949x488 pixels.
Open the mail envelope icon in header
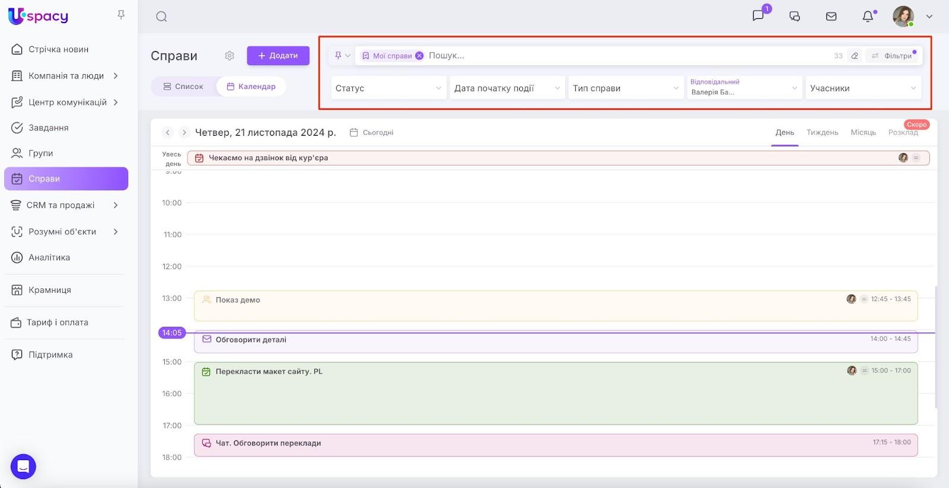point(831,17)
